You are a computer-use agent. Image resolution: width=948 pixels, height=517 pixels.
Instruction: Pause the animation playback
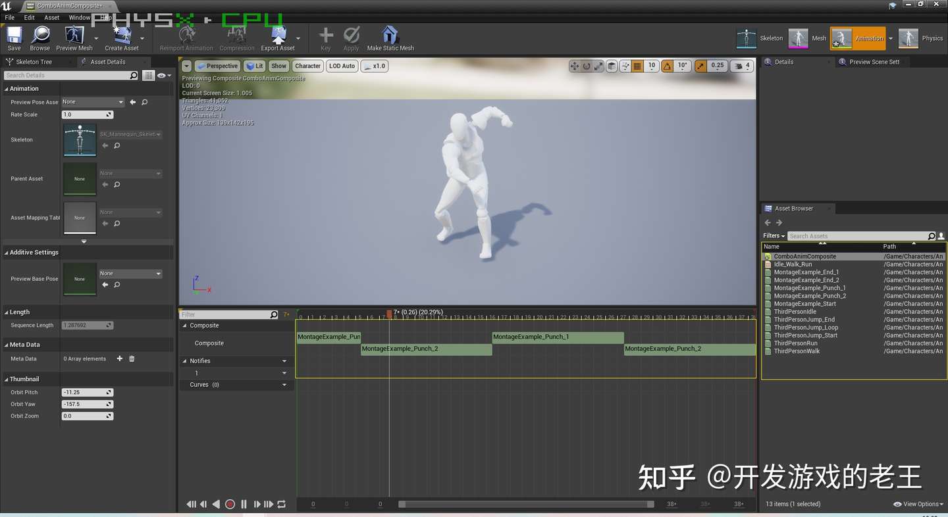click(x=244, y=505)
